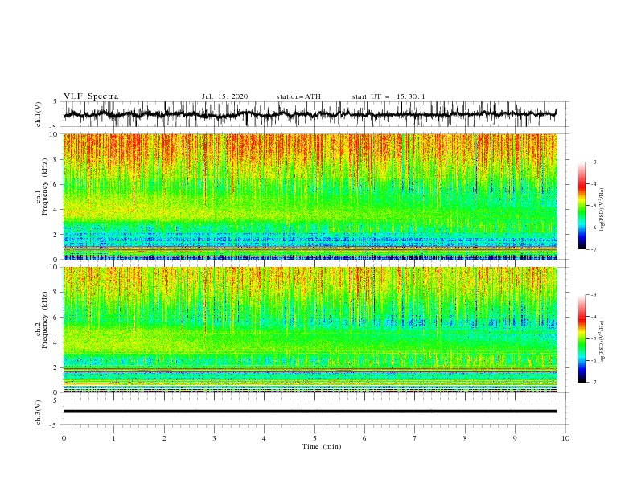Click the 'ch.1(V)' waveform axis label

coord(39,114)
